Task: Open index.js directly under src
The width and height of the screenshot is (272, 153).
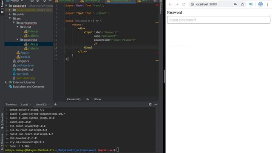Action: coord(25,57)
